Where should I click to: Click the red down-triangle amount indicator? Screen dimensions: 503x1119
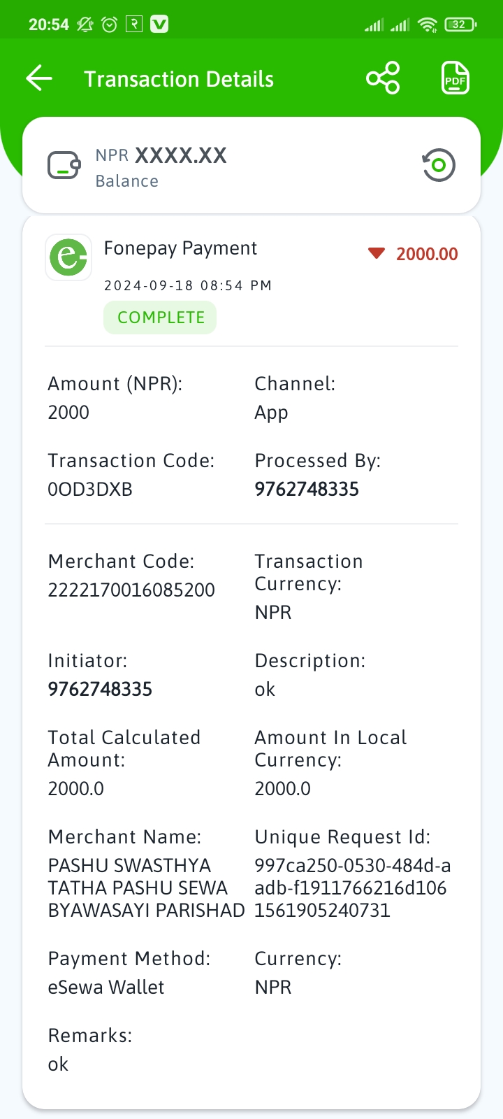(x=377, y=253)
